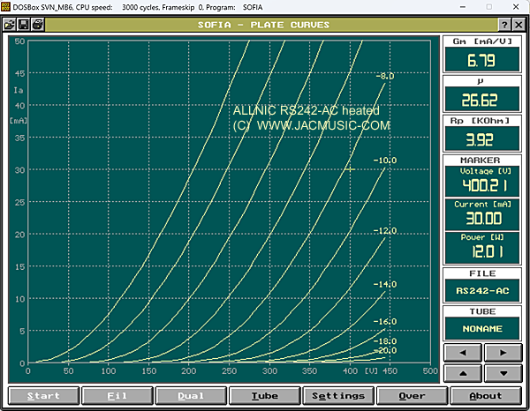Select the TUBE name field NONAME

tap(482, 327)
